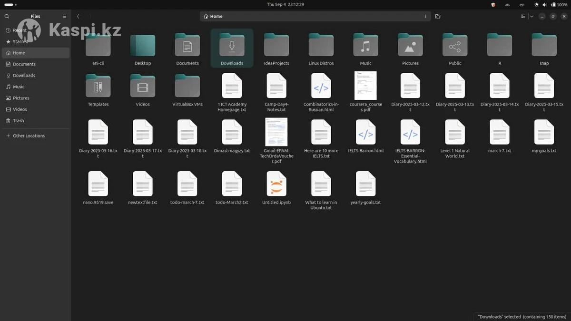Select Starred in the sidebar

coord(20,41)
